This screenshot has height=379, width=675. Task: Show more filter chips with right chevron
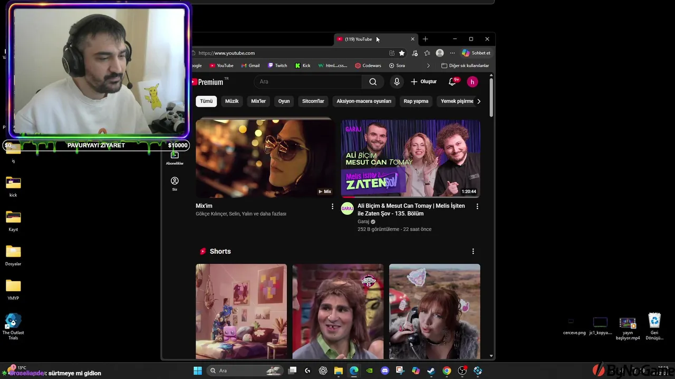[x=478, y=101]
